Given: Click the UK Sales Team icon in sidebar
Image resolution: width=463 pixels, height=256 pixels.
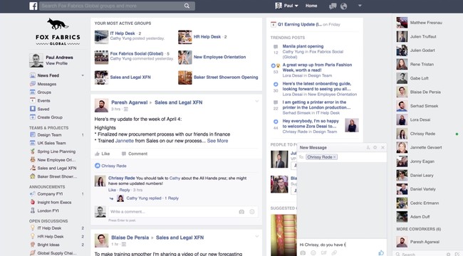Looking at the screenshot, I should [x=33, y=143].
